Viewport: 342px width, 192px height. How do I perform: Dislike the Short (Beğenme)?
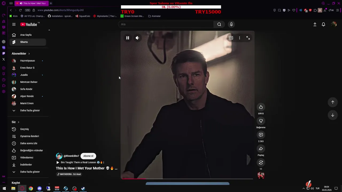261,121
